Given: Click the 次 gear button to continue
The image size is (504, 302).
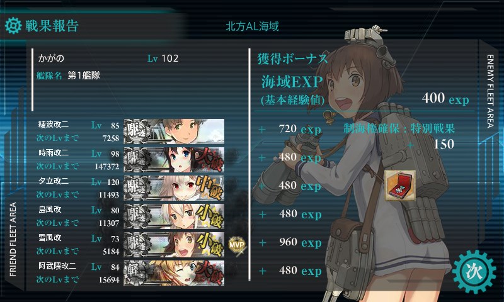Looking at the screenshot, I should tap(474, 272).
